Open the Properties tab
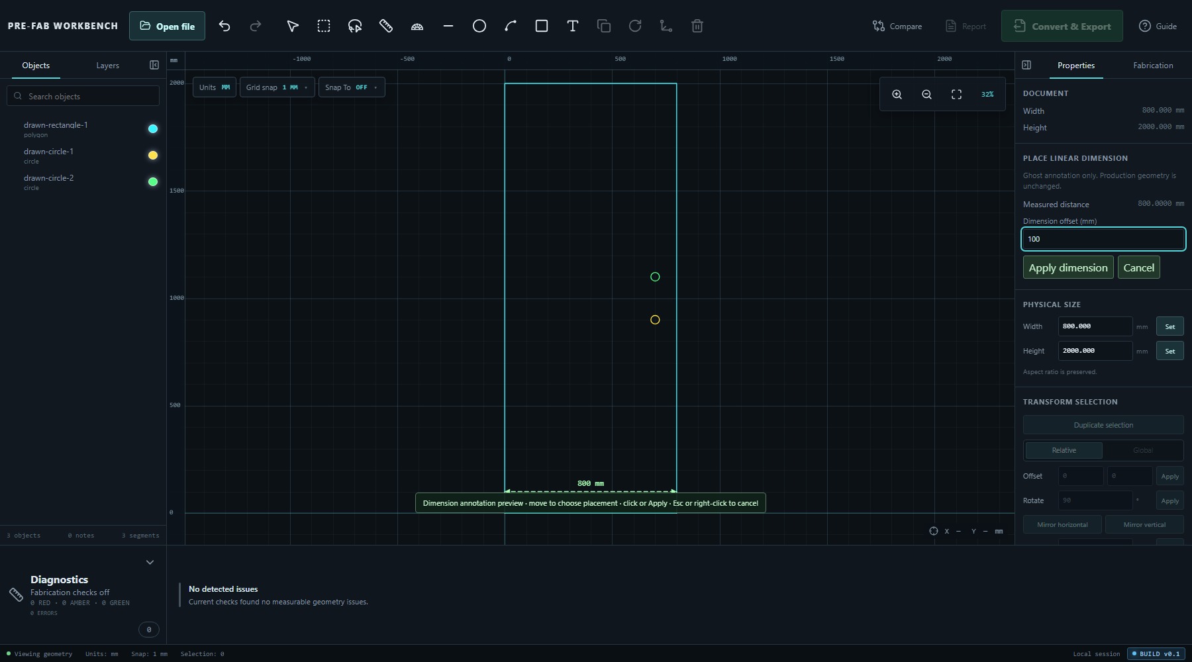Image resolution: width=1192 pixels, height=662 pixels. click(1075, 66)
